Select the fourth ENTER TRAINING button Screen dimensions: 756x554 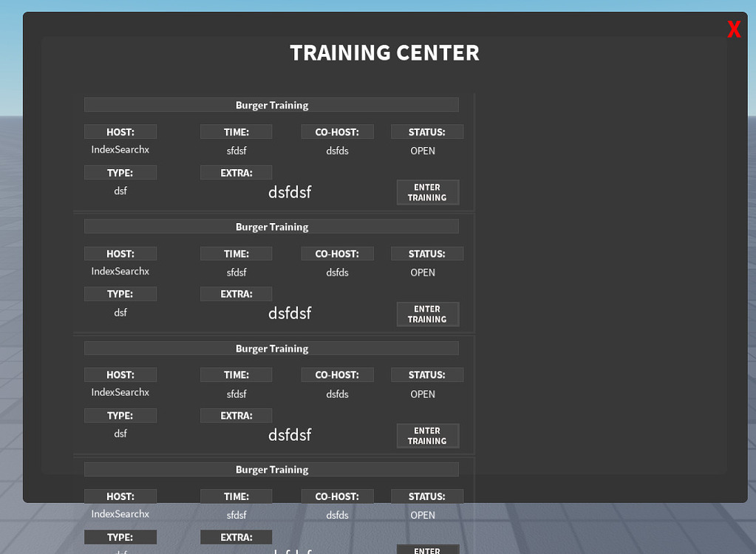pos(427,550)
